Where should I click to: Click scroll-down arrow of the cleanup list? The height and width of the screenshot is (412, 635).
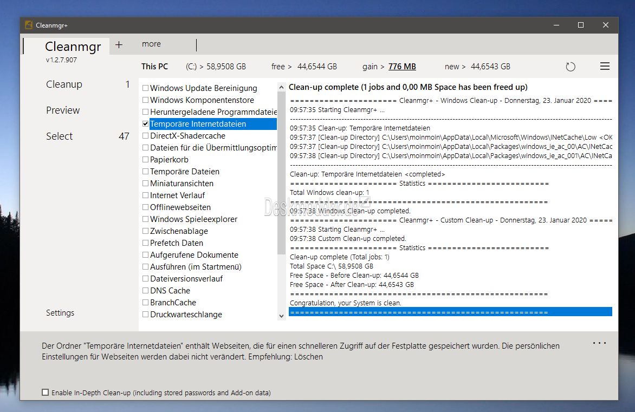coord(281,316)
